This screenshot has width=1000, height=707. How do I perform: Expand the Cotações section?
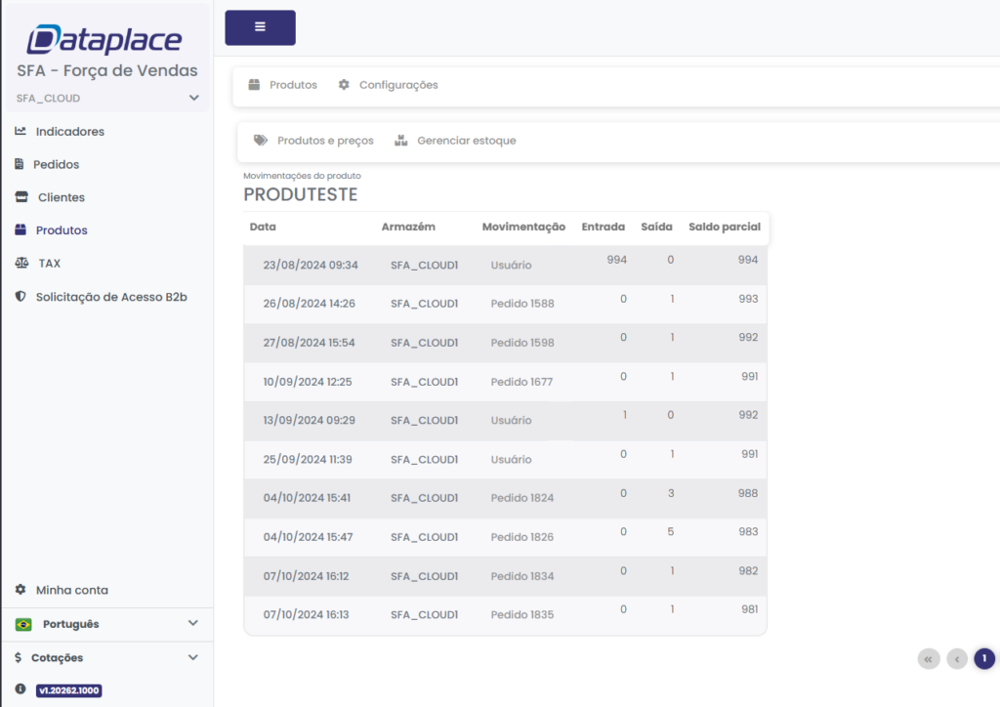[x=107, y=657]
